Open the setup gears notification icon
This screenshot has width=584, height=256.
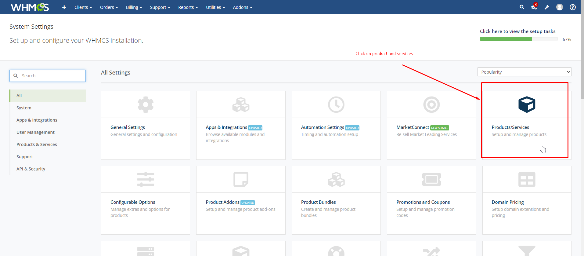pos(534,7)
